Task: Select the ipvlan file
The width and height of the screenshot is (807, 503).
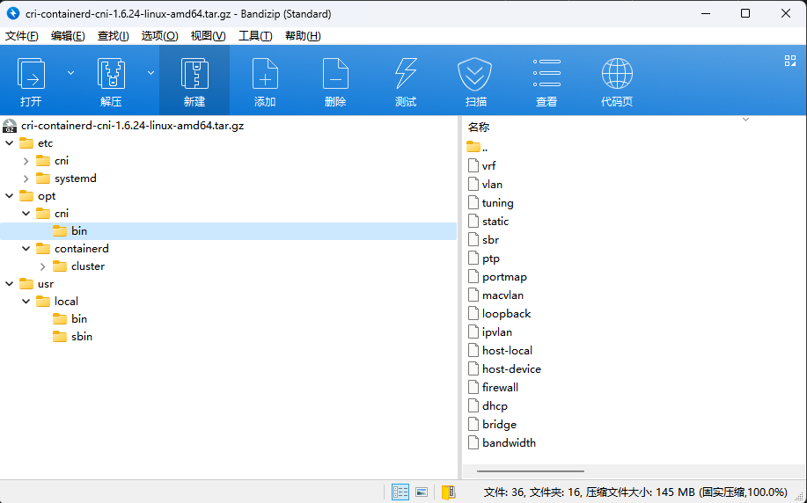Action: 490,332
